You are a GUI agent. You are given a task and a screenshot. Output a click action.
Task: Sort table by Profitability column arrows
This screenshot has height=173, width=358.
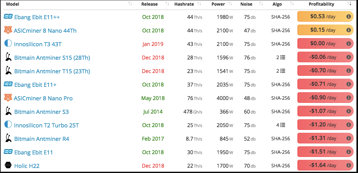pyautogui.click(x=349, y=4)
